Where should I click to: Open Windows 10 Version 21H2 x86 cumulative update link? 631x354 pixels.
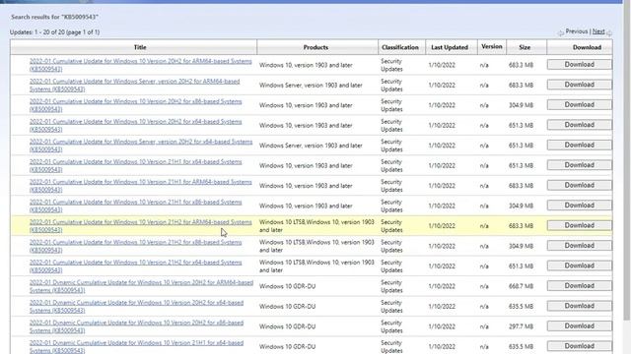coord(136,246)
